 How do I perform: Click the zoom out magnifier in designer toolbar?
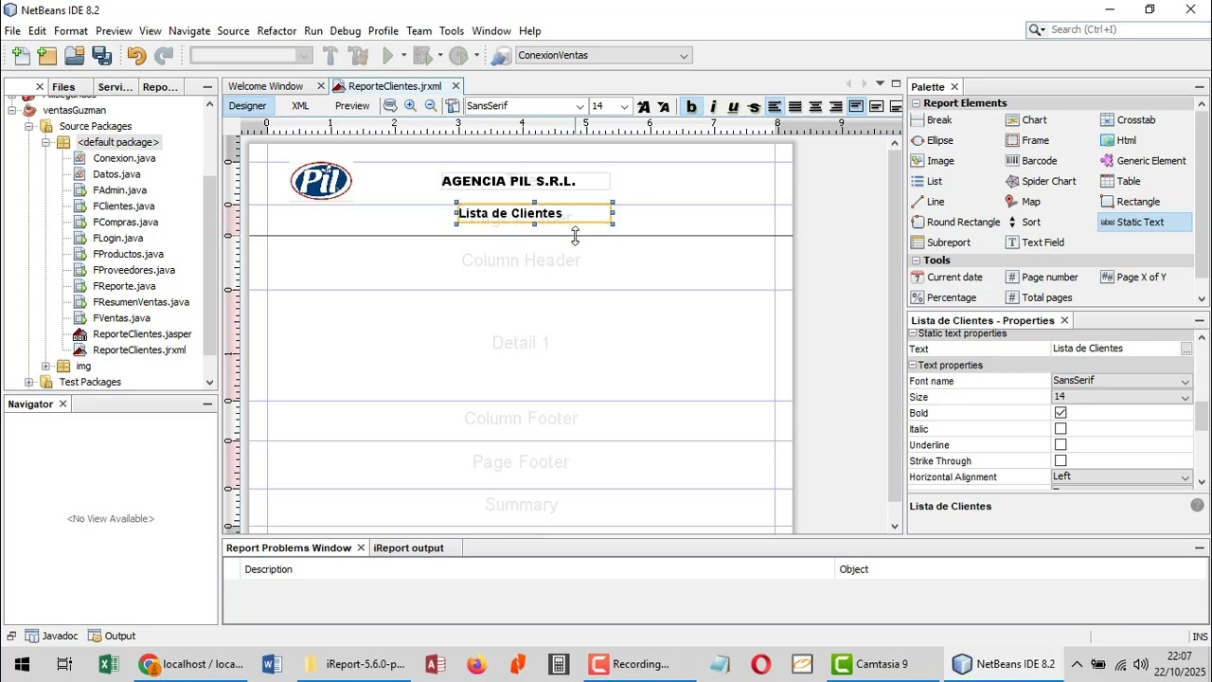point(431,106)
